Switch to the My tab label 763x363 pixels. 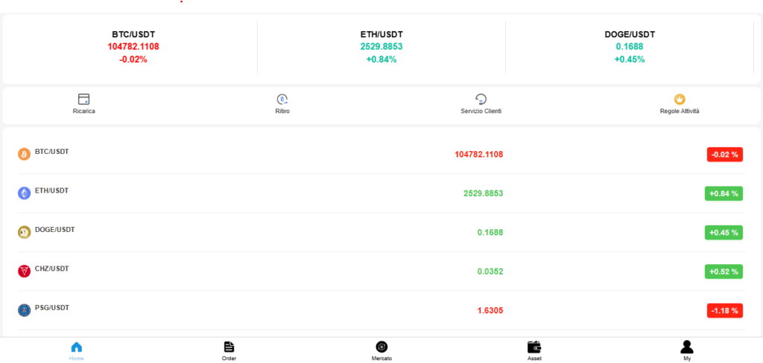tap(686, 359)
